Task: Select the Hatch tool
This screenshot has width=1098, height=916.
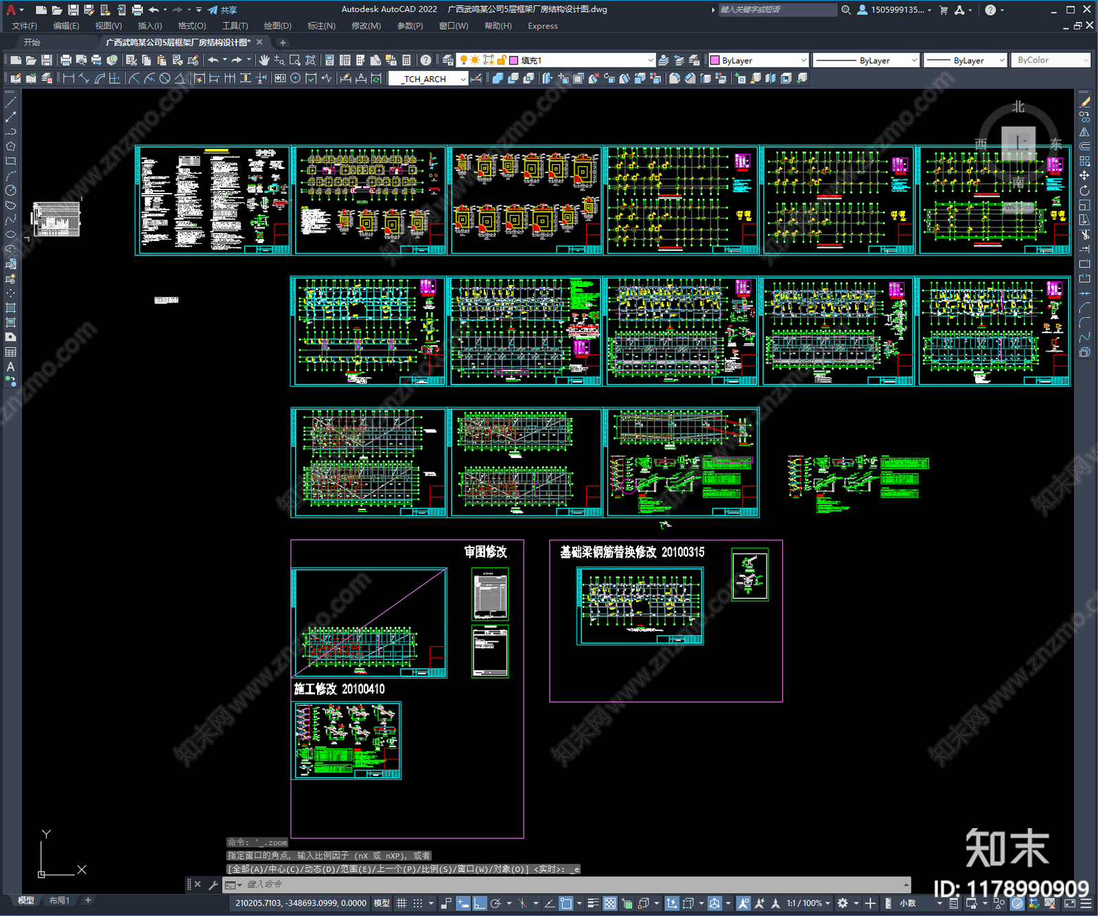Action: pos(10,308)
